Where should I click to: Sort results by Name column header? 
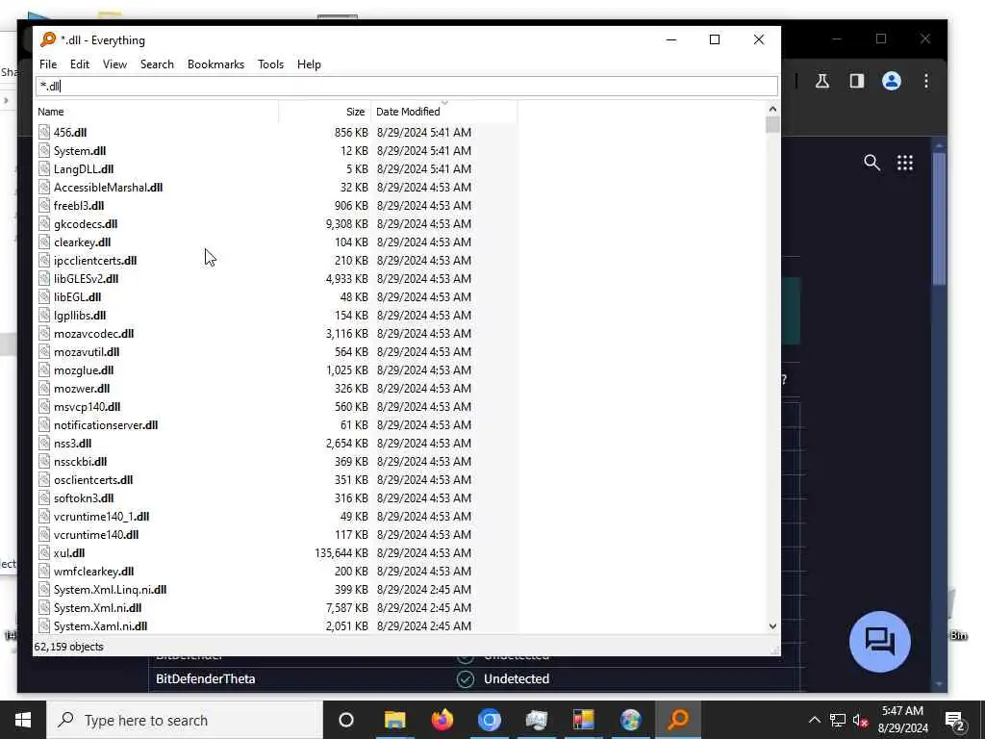pyautogui.click(x=157, y=112)
